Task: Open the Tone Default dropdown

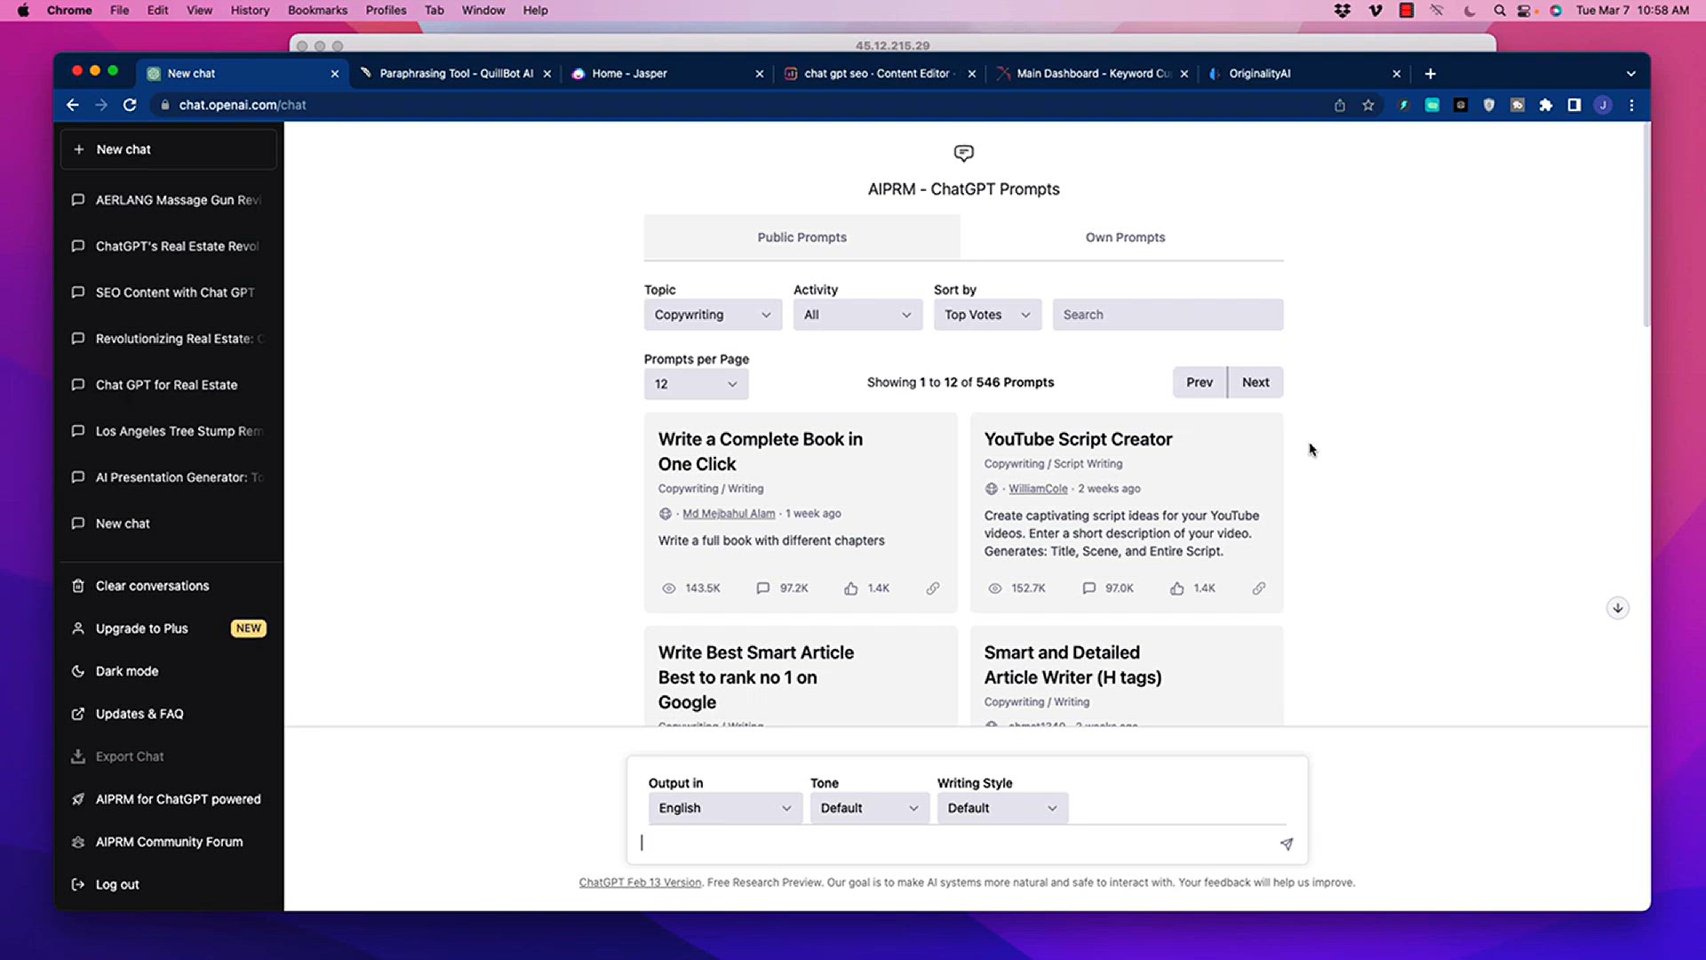Action: click(868, 807)
